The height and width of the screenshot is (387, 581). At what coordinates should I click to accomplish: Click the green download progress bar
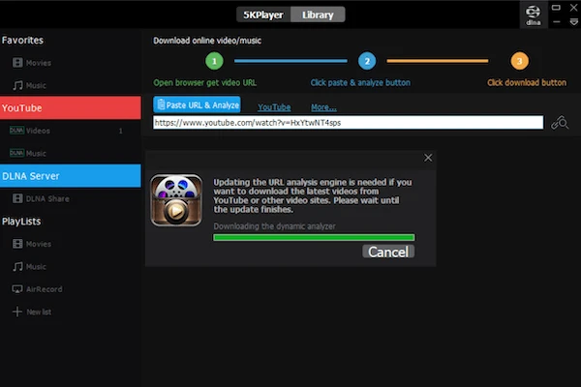click(314, 237)
